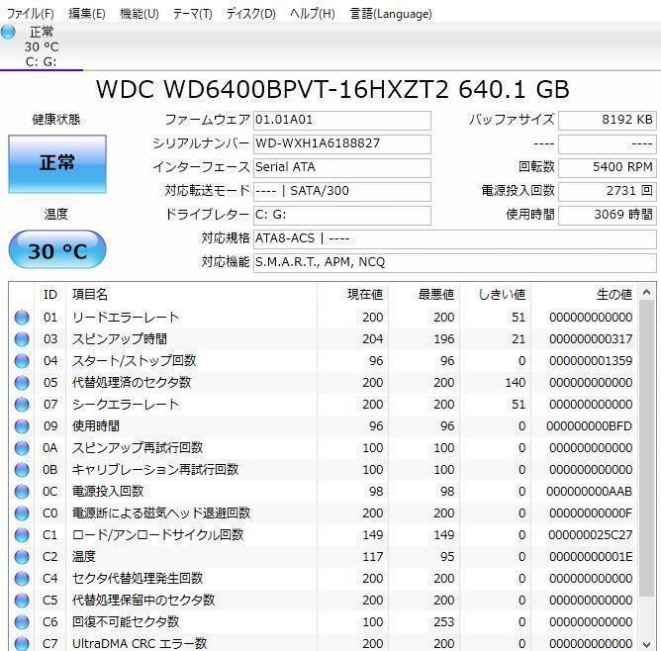This screenshot has width=661, height=651.
Task: Click status icon for C2 温度
Action: click(x=22, y=557)
